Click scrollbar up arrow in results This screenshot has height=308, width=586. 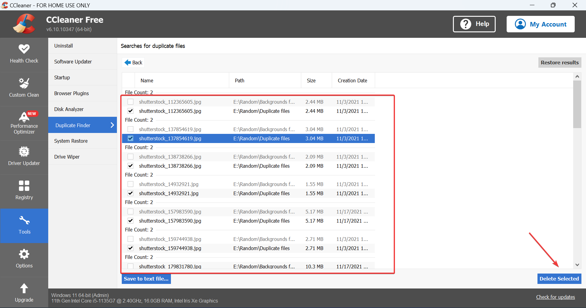coord(577,77)
